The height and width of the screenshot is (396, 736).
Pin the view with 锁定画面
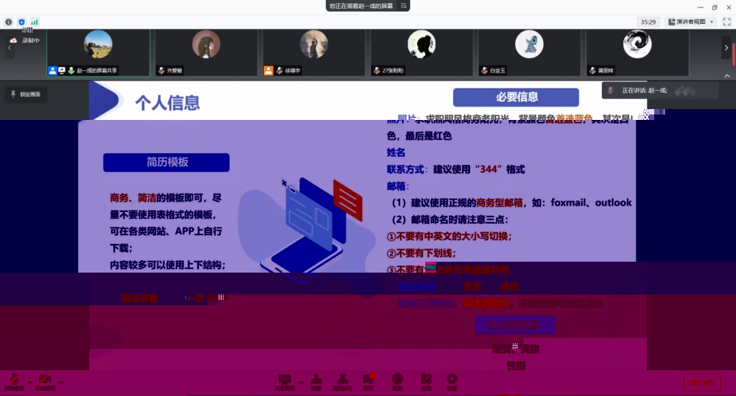point(26,94)
